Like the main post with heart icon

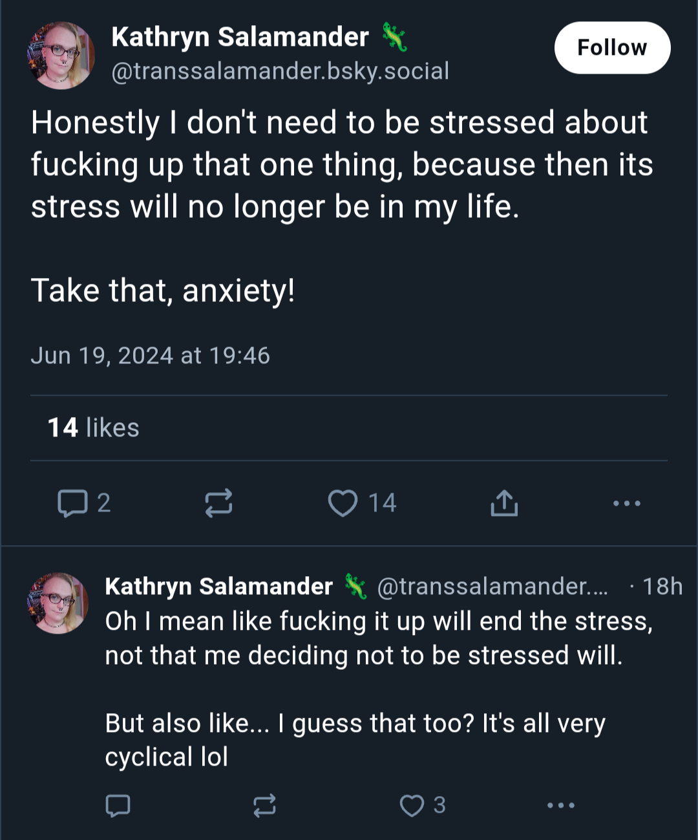click(x=343, y=503)
